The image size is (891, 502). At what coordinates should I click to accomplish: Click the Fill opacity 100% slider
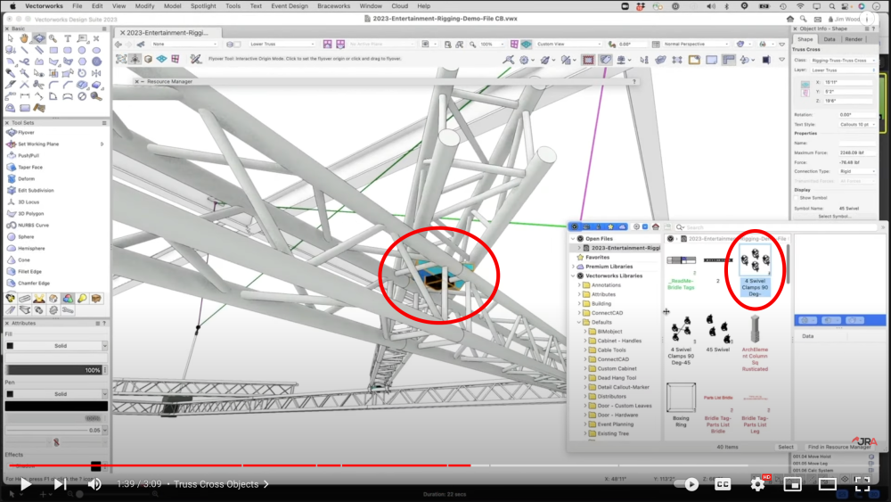[53, 369]
